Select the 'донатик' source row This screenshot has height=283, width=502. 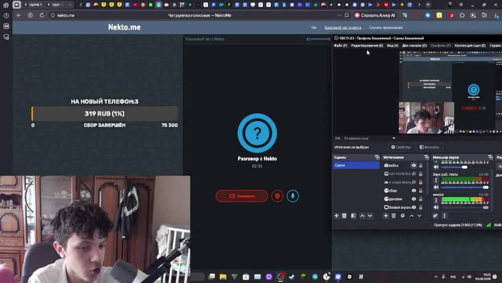coord(404,199)
